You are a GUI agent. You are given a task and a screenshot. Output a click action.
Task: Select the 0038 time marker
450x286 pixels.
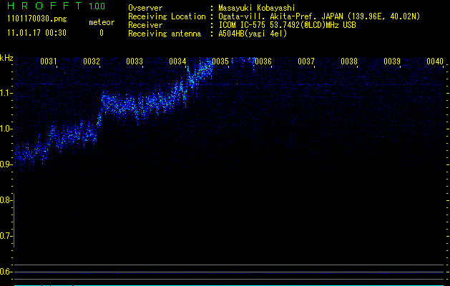coord(349,62)
